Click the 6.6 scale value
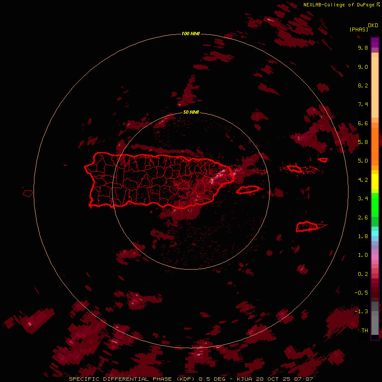The image size is (382, 382). pos(363,123)
